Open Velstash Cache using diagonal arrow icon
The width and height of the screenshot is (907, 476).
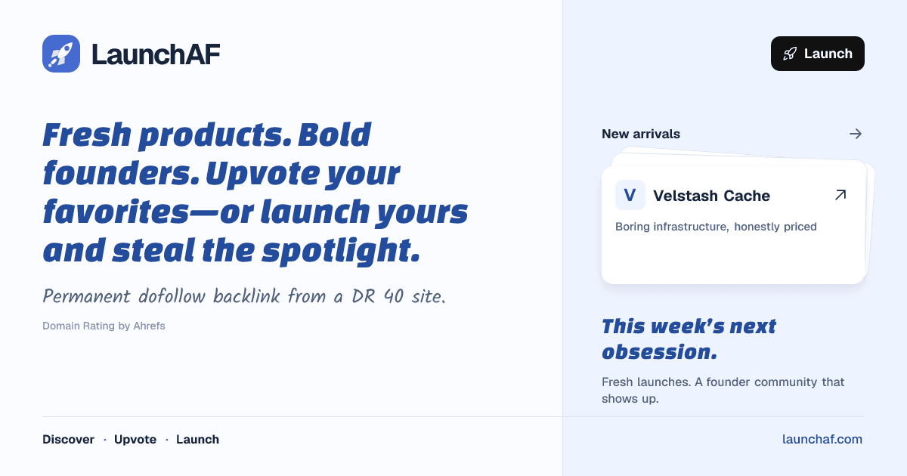(x=840, y=195)
